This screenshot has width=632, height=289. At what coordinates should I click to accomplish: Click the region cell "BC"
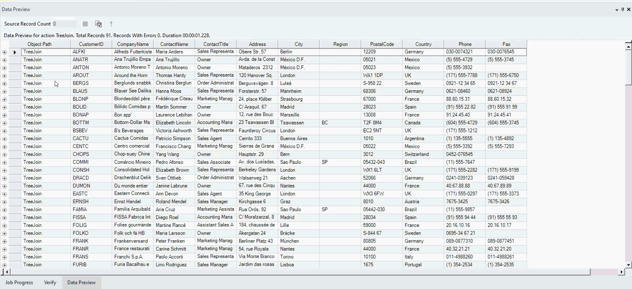tap(340, 123)
